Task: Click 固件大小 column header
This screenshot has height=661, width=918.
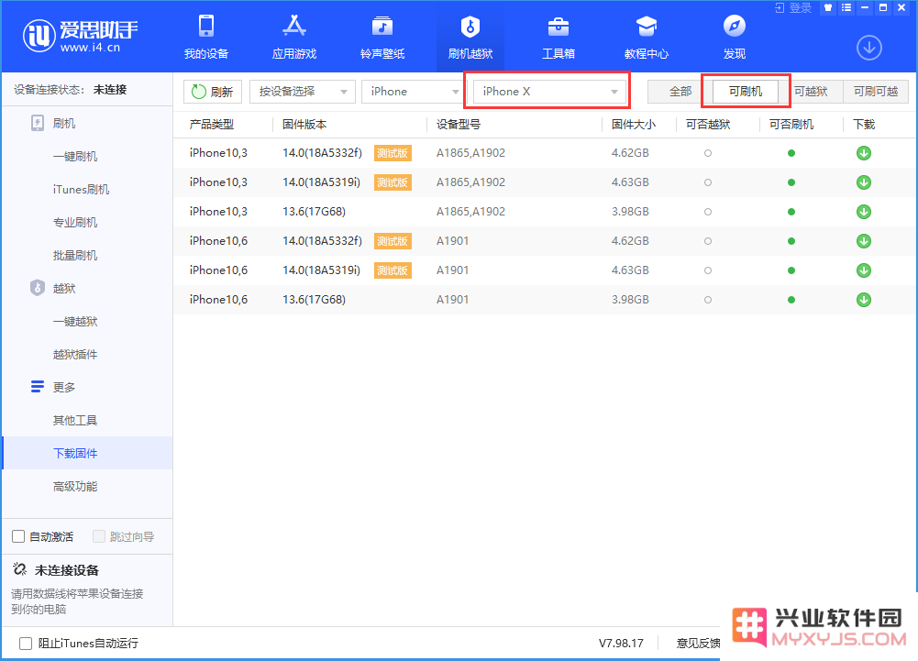Action: pos(634,125)
